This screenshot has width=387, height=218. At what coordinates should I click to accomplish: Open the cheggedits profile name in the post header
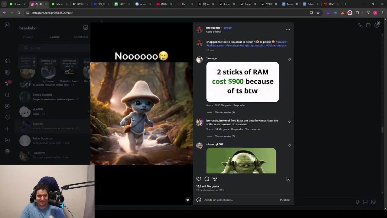tap(213, 28)
